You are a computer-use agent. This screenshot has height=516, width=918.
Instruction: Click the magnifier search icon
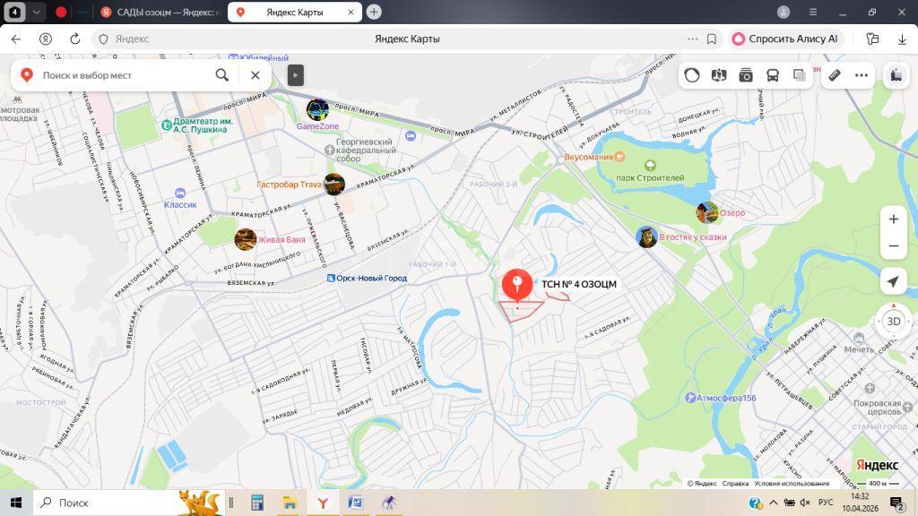(x=221, y=75)
